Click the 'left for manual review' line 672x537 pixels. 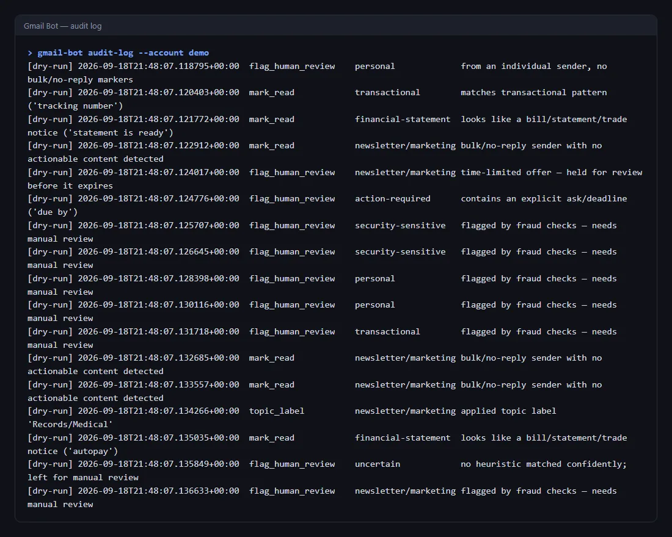[x=82, y=477]
